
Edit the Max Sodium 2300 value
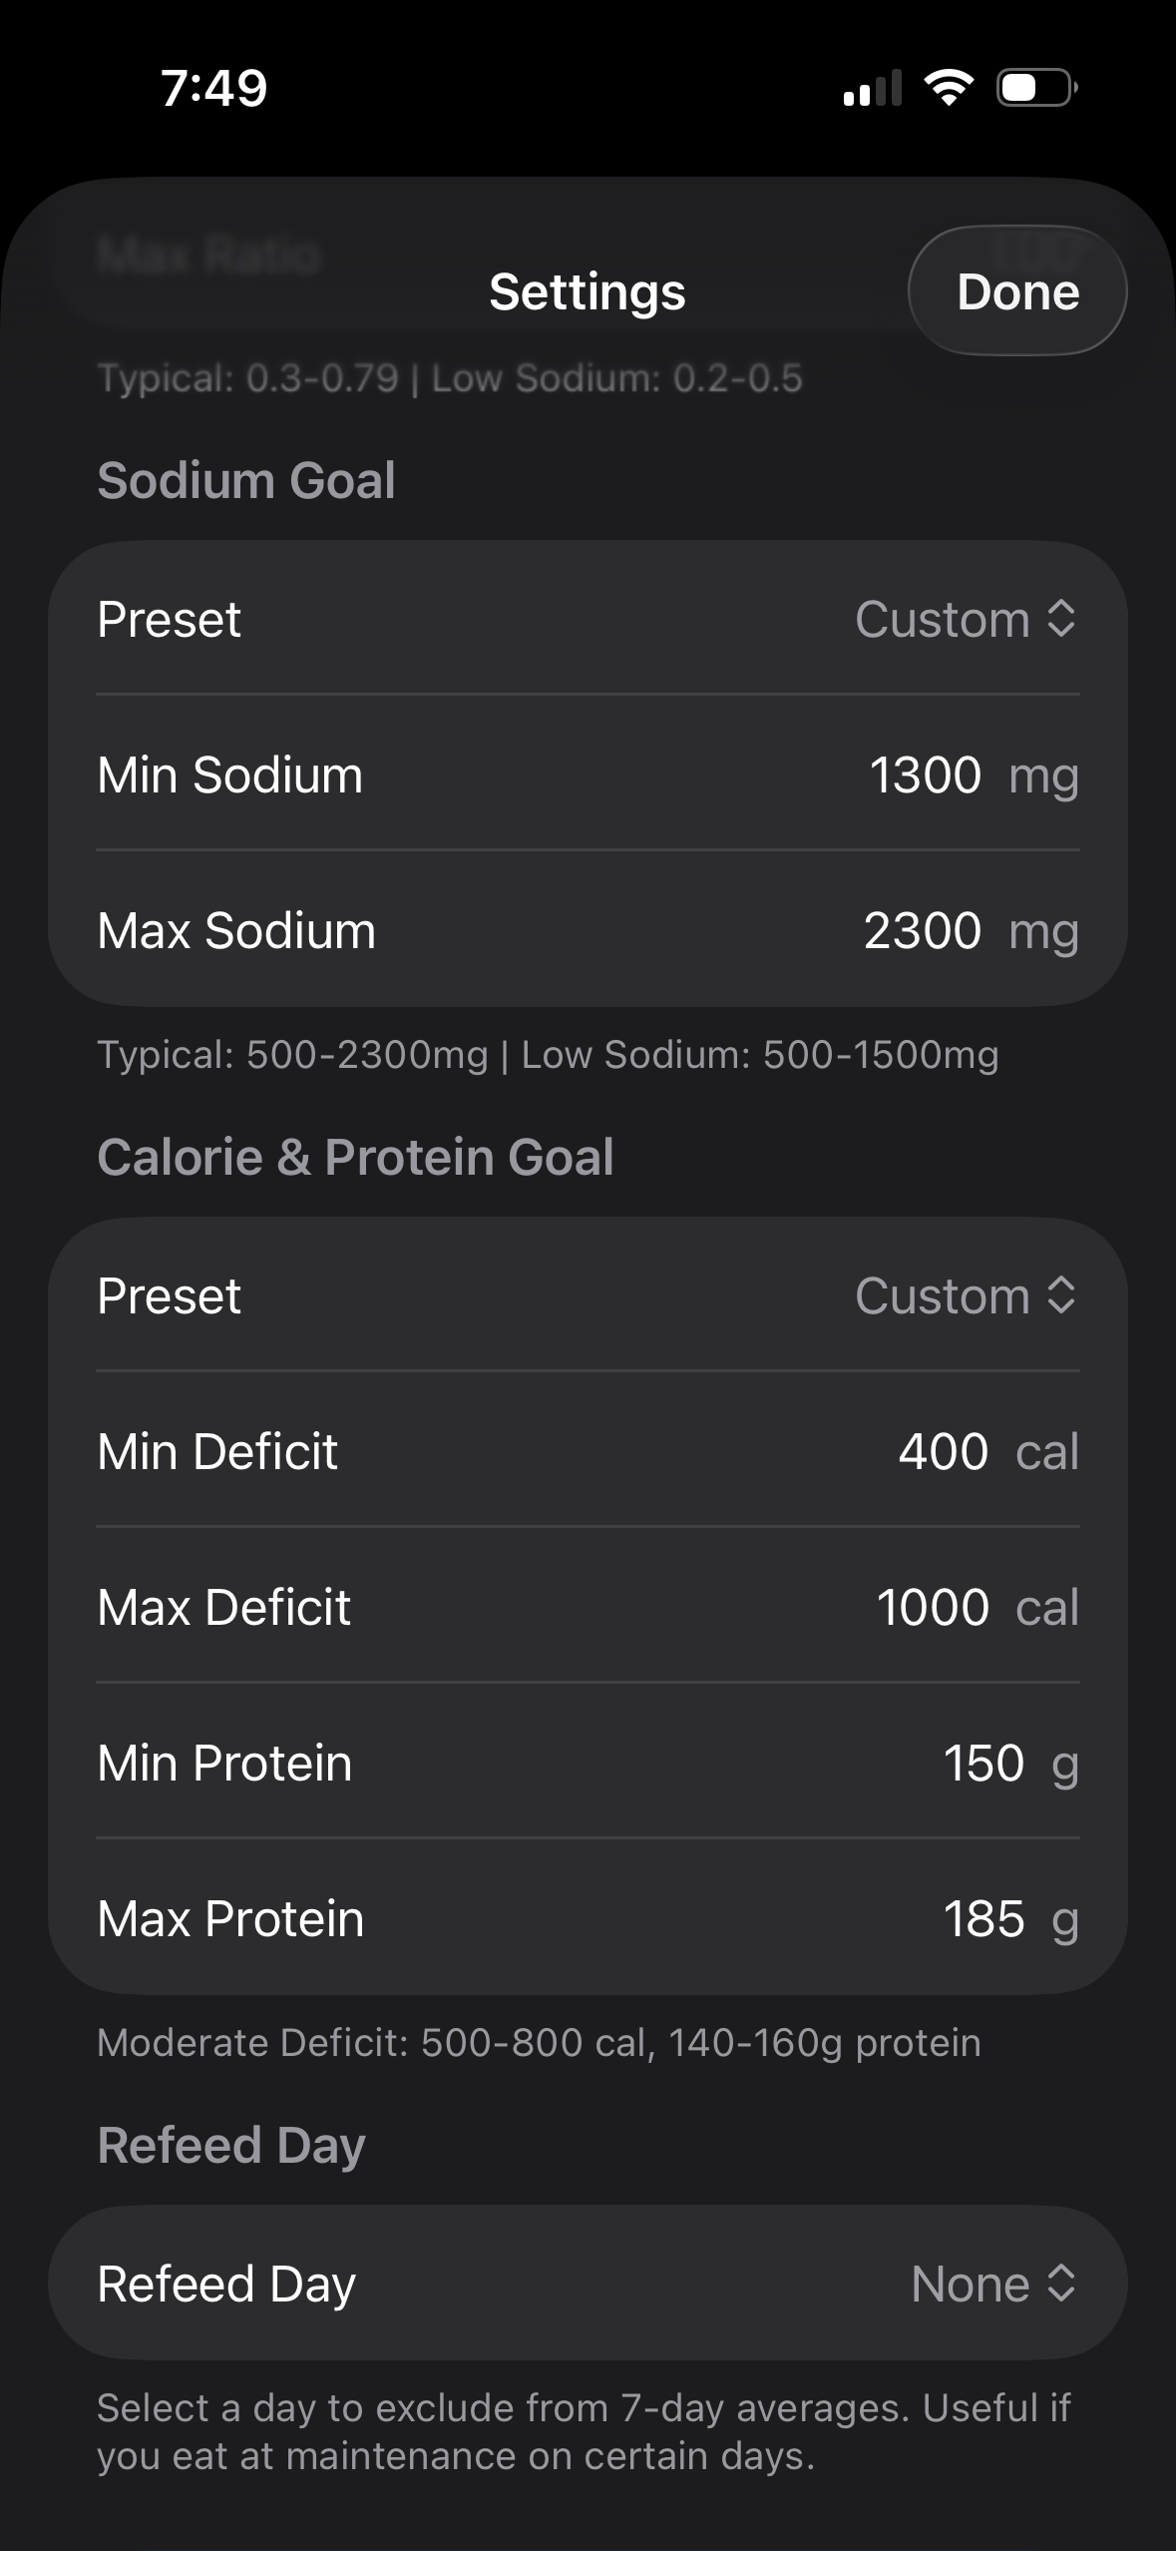(923, 930)
